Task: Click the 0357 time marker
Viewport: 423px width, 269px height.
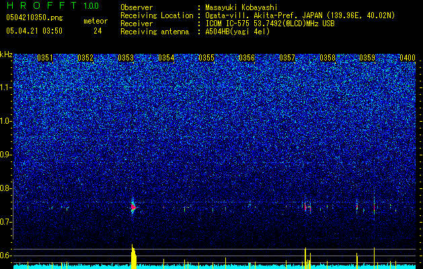Action: (x=287, y=58)
